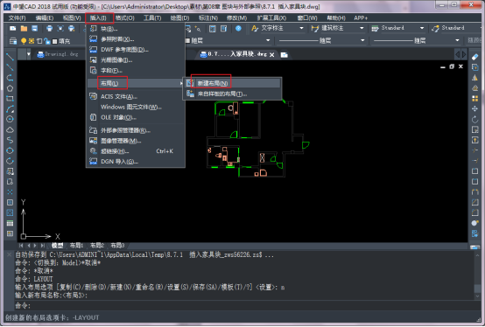Click the 填充 layer color swatch
The height and width of the screenshot is (327, 485).
(x=55, y=41)
